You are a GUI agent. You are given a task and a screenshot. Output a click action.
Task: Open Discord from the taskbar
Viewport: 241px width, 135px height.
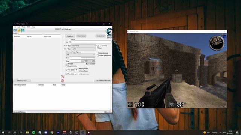click(46, 132)
